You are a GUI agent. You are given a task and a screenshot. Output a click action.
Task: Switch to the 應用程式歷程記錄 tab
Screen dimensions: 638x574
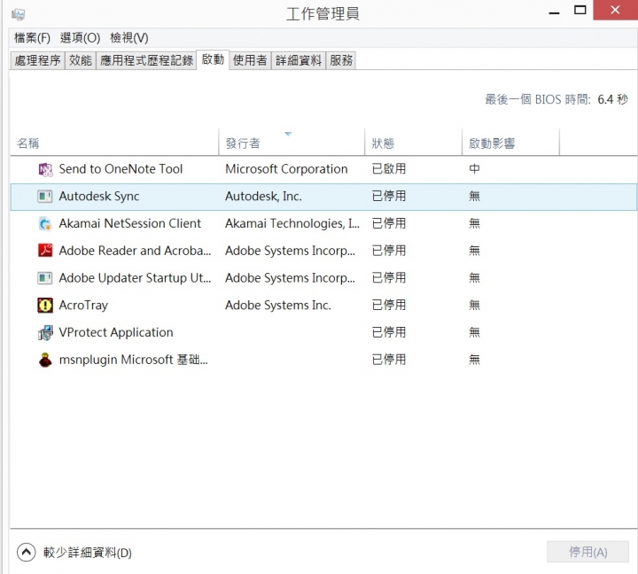click(146, 60)
